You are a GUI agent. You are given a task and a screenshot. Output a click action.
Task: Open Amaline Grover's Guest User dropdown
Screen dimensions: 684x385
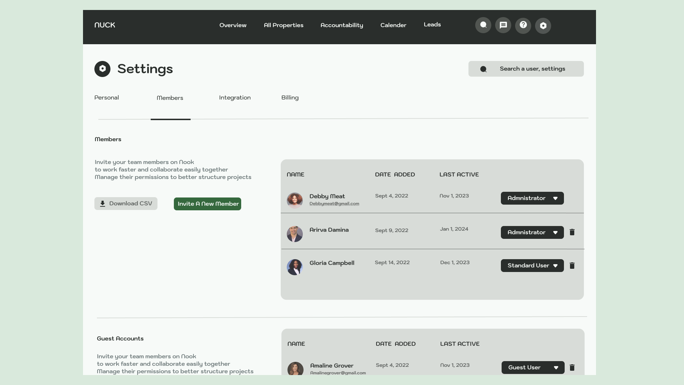[533, 368]
